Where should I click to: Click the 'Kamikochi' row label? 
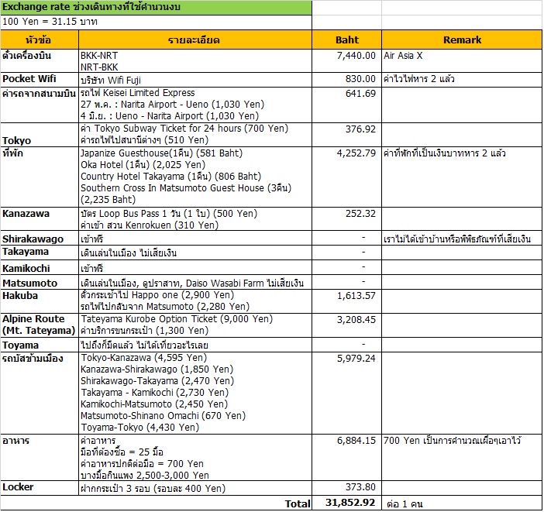pos(40,268)
